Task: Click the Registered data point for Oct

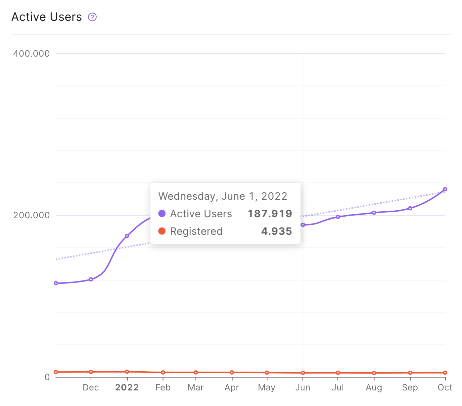Action: [x=445, y=373]
